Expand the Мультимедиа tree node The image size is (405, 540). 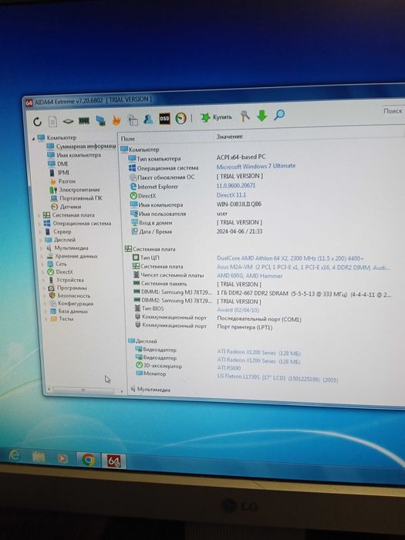(x=42, y=248)
